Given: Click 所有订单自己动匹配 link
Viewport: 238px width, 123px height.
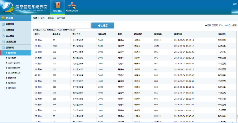Looking at the screenshot, I should (228, 26).
